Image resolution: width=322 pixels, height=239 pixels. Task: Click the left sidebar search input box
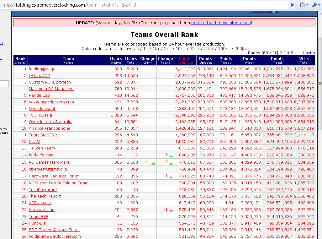tap(4, 84)
